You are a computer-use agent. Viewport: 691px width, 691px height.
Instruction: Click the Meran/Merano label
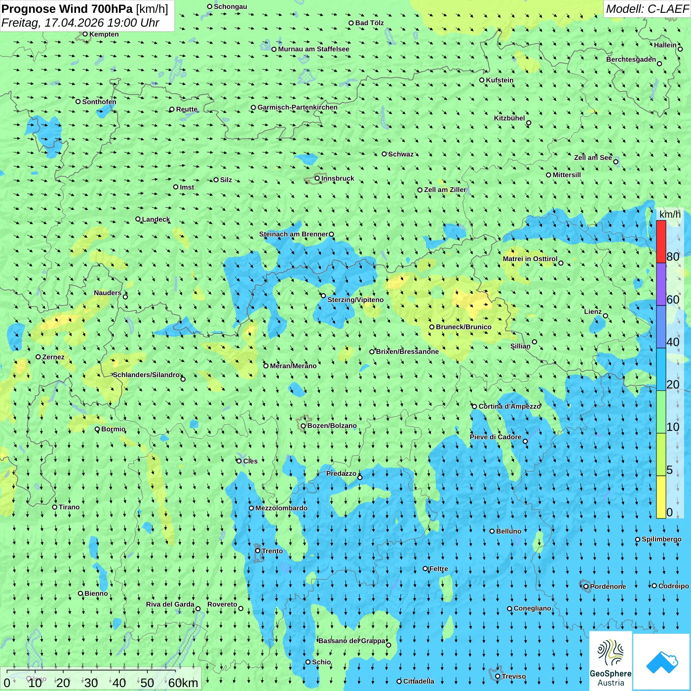coord(293,366)
